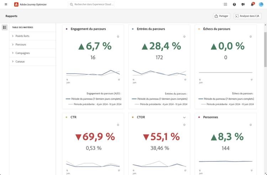Viewport: 267px width, 175px height.
Task: Expand the Campagnes section
Action: (x=32, y=53)
